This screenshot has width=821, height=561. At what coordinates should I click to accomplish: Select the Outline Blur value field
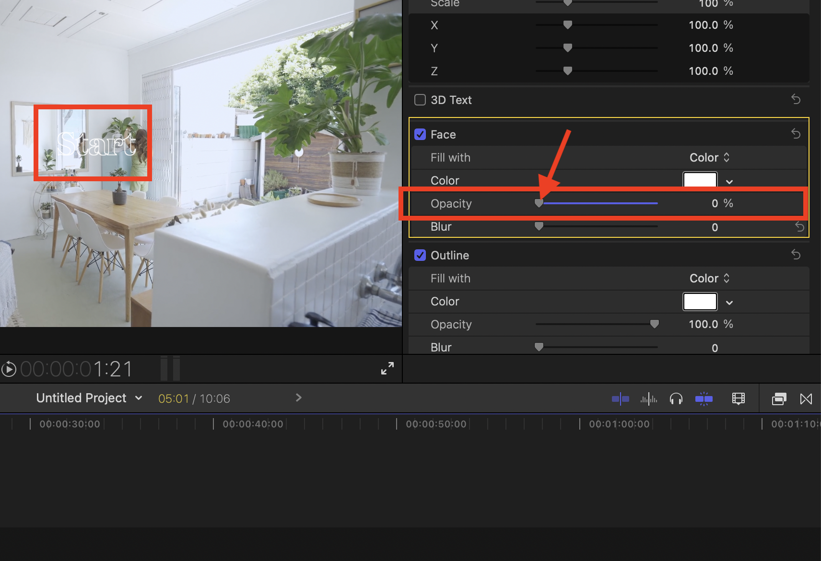715,348
